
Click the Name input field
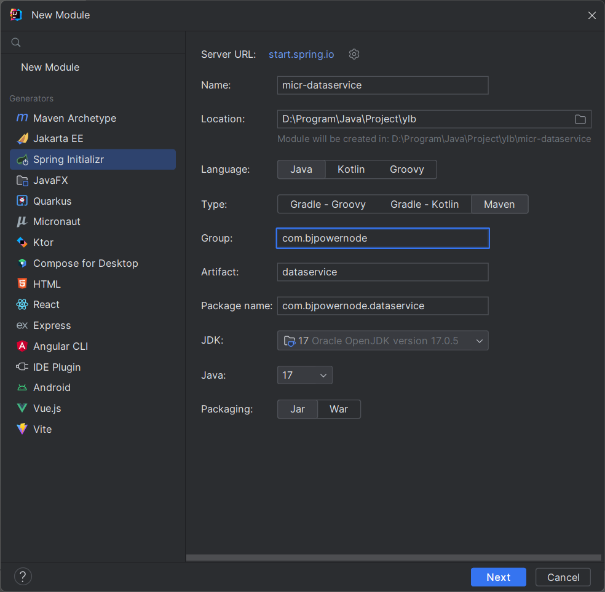coord(383,85)
